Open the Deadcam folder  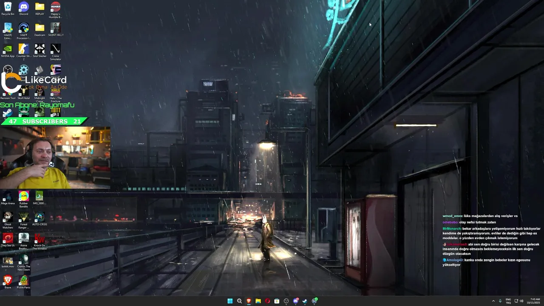(40, 30)
